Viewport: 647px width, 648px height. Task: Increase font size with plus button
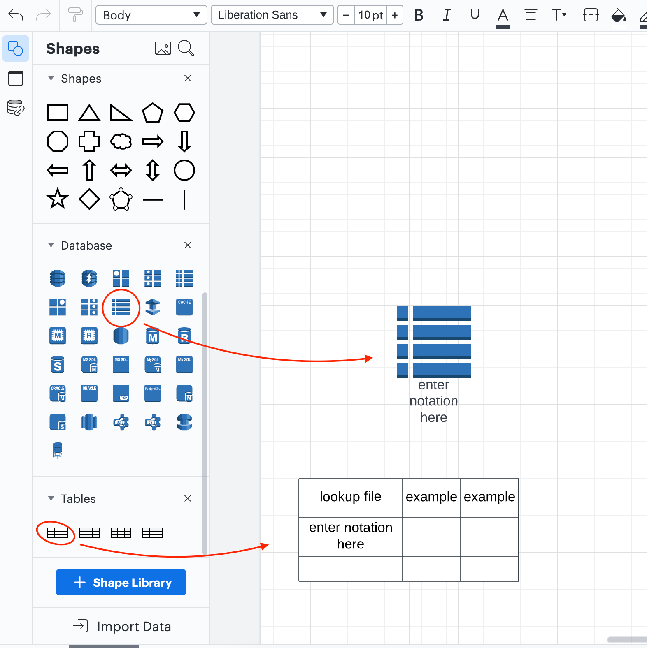tap(395, 15)
